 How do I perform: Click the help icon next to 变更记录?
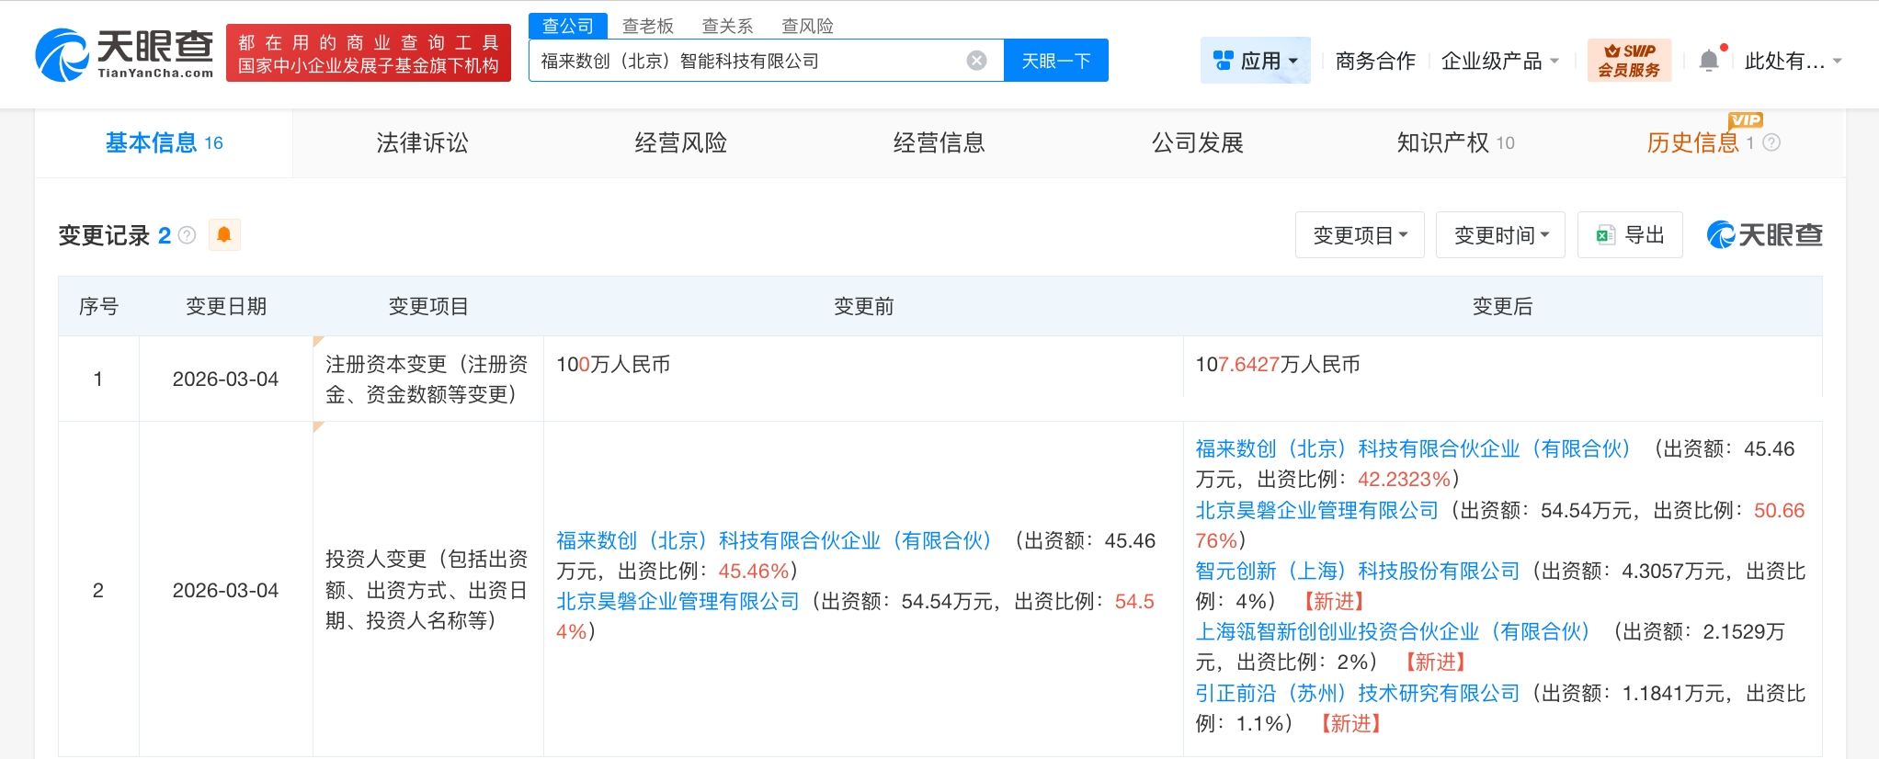pyautogui.click(x=187, y=235)
